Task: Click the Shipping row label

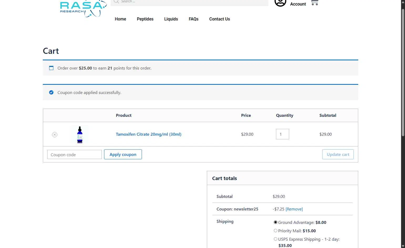Action: (x=225, y=221)
